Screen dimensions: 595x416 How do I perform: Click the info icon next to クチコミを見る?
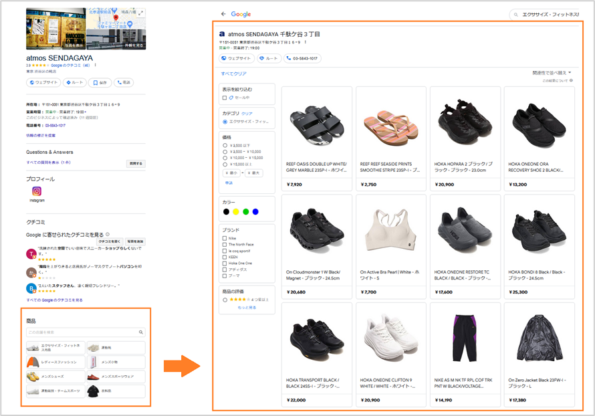[108, 234]
